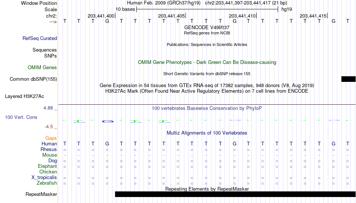Image resolution: width=356 pixels, height=203 pixels.
Task: Click the Zebrafish species row label
Action: point(47,183)
